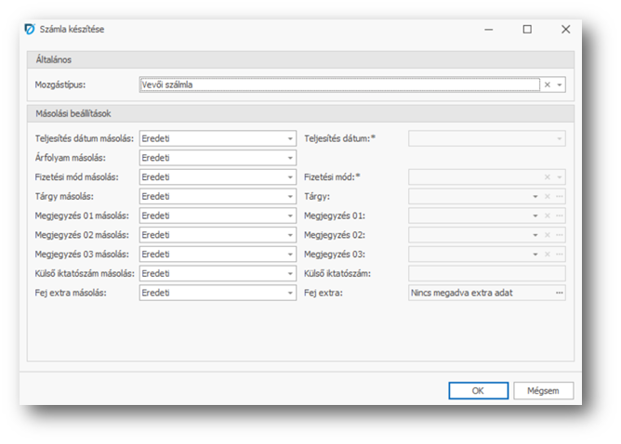Open Fej extra másolás dropdown
Screen dimensions: 621x444
[290, 293]
